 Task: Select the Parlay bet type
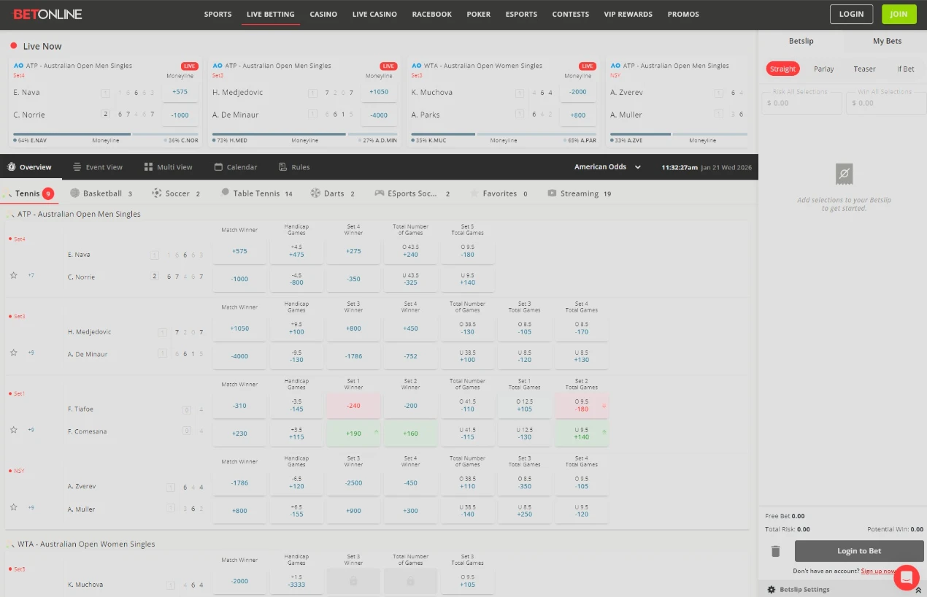click(x=823, y=69)
